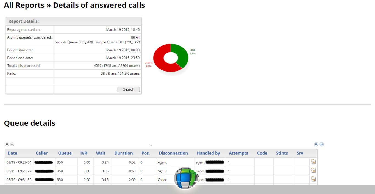Sort table by Date column
Viewport: 375px width, 194px height.
(12, 153)
